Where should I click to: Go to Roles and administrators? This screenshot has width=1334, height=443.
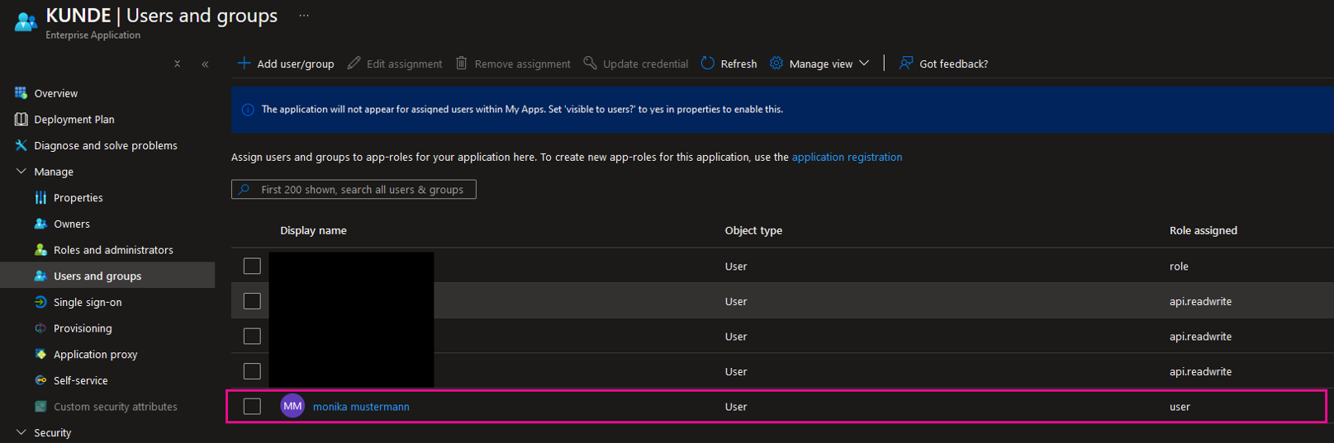[113, 250]
